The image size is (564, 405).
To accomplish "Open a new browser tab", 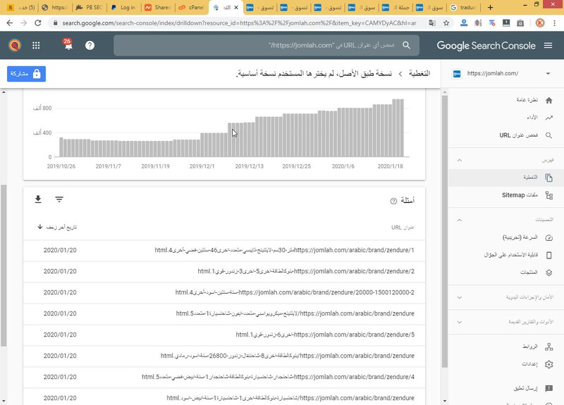I will pos(490,7).
